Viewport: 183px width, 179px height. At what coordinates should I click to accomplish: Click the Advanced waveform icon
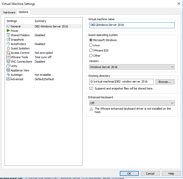(8, 79)
